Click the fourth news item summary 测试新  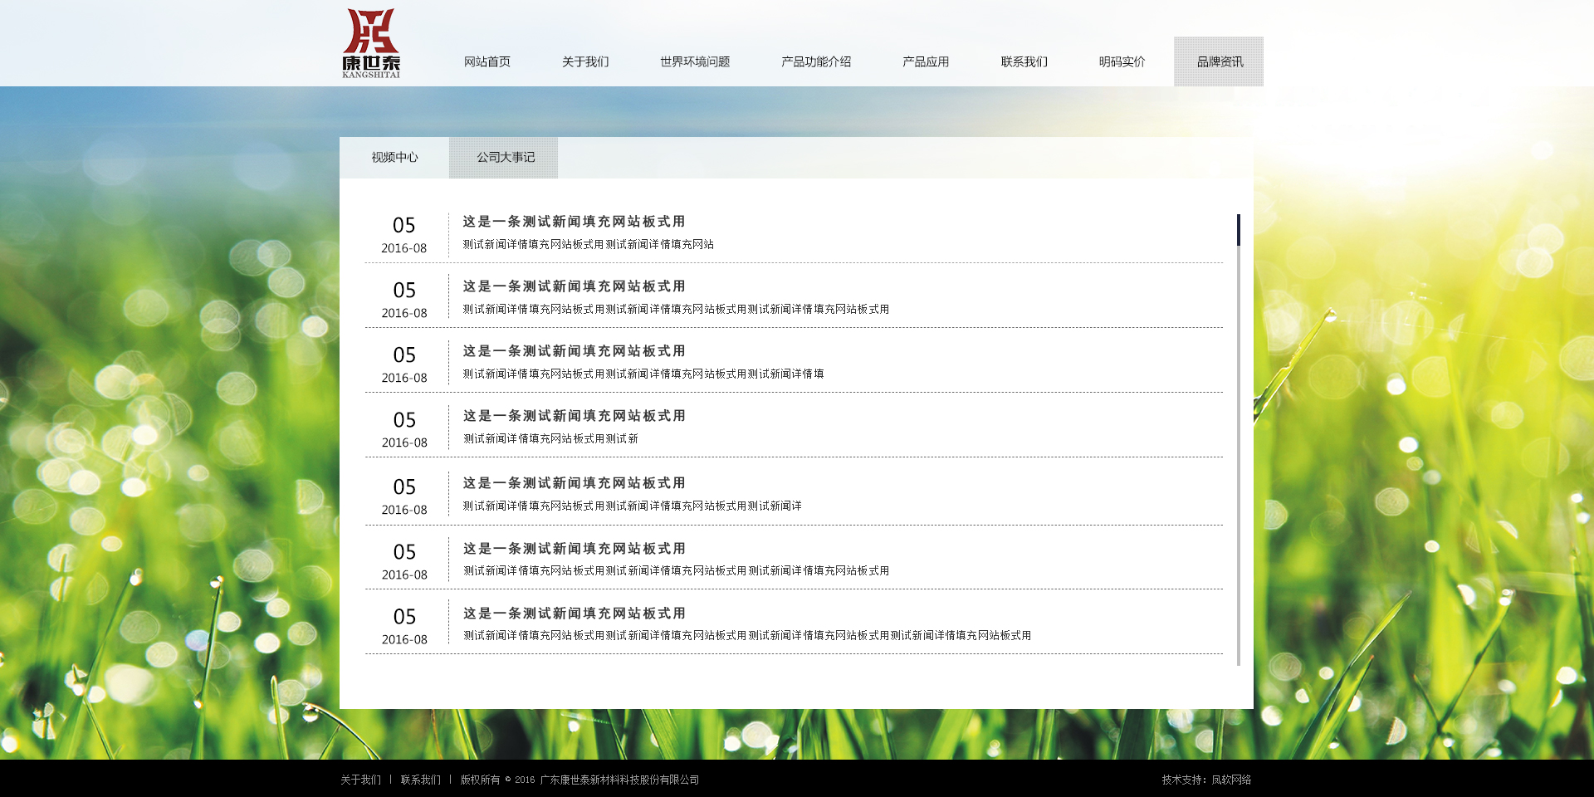point(550,438)
